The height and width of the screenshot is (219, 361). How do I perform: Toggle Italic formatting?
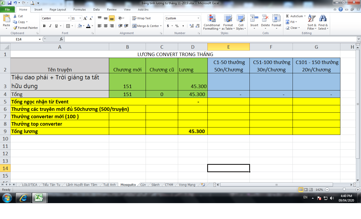50,26
